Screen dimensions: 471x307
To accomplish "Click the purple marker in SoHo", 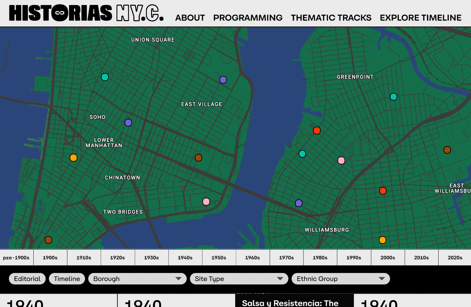I will (x=128, y=122).
